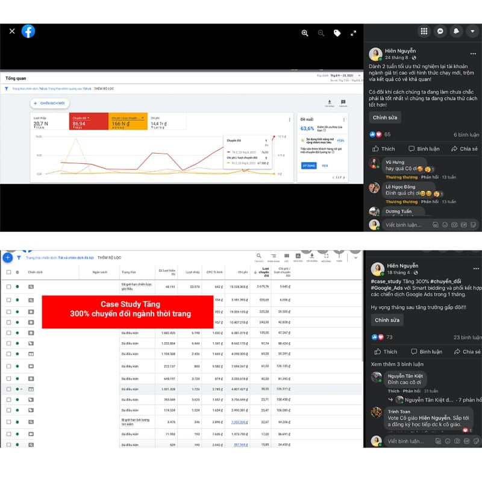Screen dimensions: 482x482
Task: Click Thương thương on Lê Ngọc Đăng's comment
Action: (401, 202)
